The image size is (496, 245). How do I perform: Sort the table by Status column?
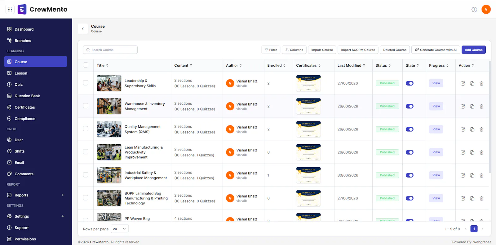click(x=383, y=65)
